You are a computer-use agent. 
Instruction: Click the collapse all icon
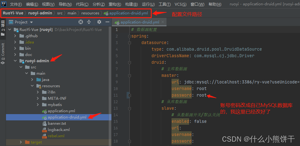click(89, 22)
